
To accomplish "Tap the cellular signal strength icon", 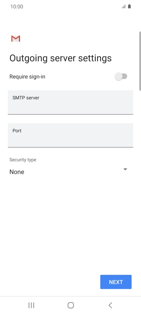I will click(x=123, y=7).
